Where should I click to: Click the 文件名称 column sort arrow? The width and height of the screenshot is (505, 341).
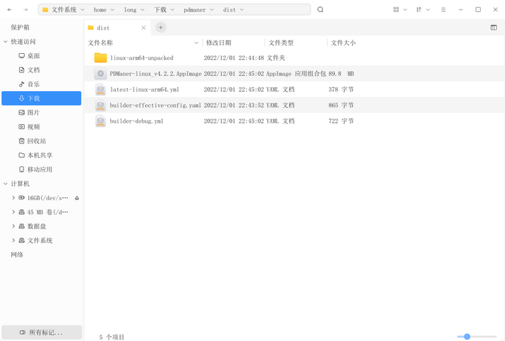tap(196, 43)
